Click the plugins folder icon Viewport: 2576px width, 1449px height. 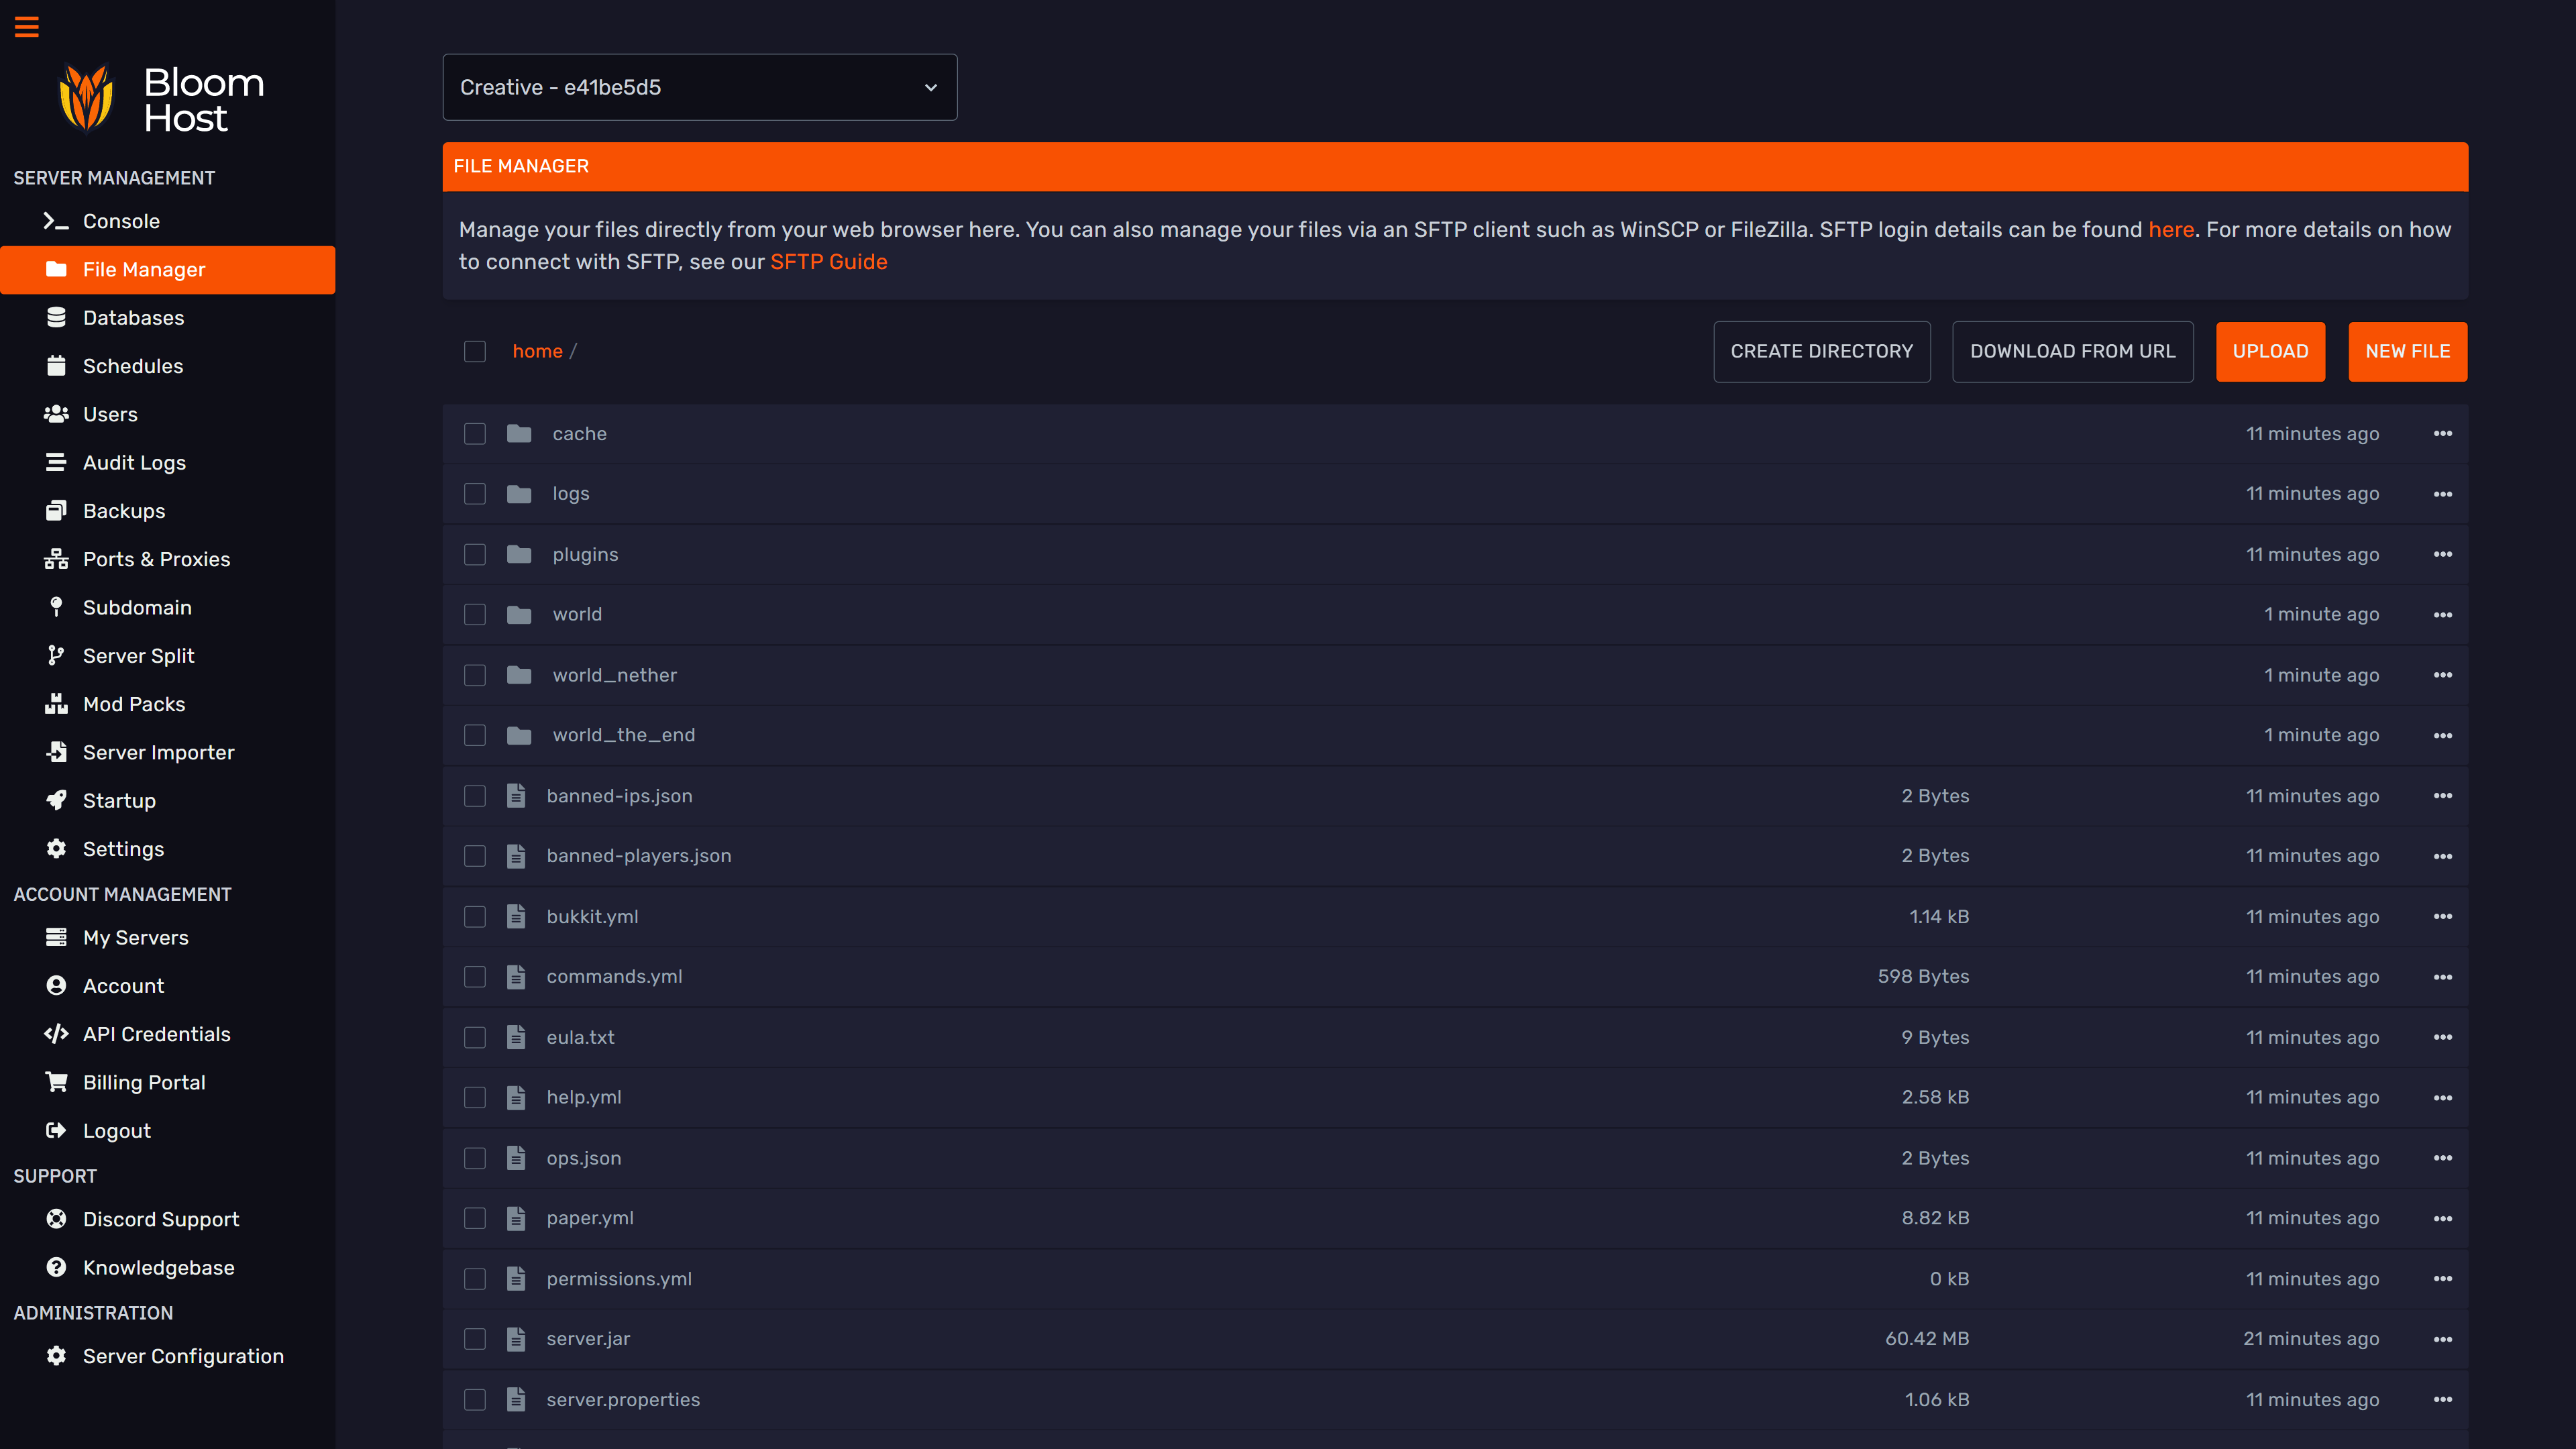pos(519,555)
